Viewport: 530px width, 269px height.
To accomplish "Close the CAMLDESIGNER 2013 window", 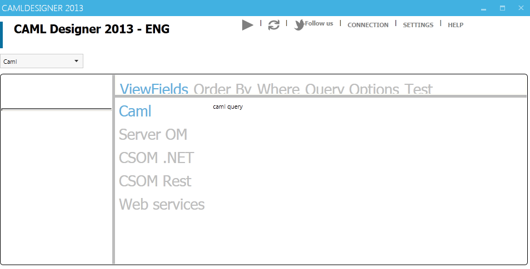I will click(x=521, y=8).
